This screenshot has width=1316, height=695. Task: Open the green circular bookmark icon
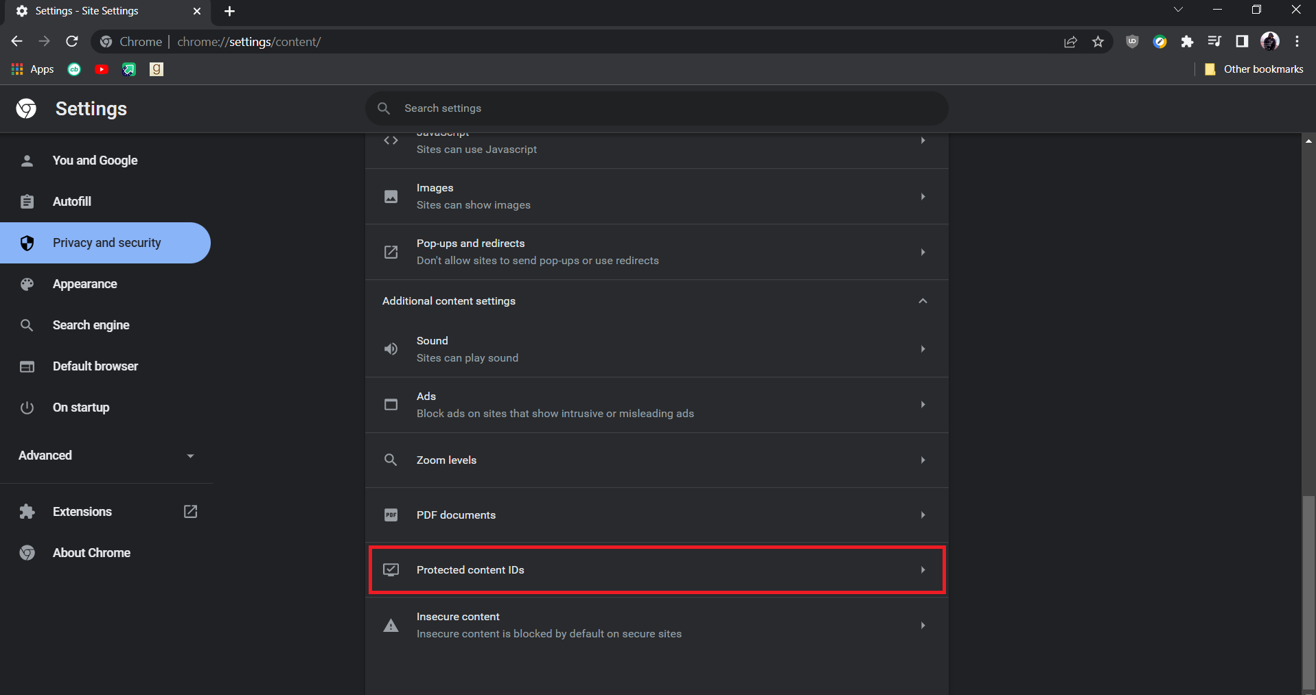click(74, 69)
